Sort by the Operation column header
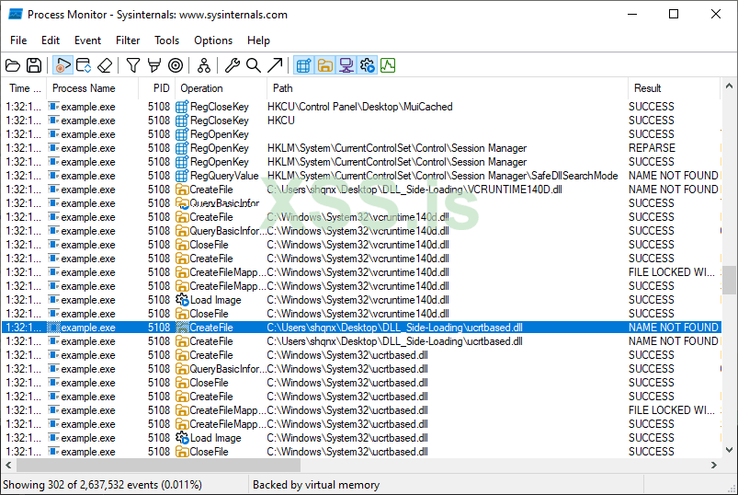The image size is (738, 495). [221, 88]
